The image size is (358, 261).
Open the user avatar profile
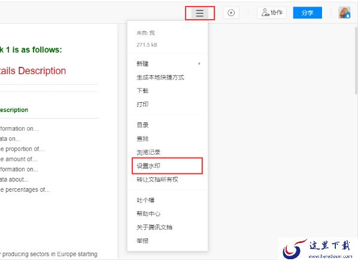pyautogui.click(x=344, y=13)
